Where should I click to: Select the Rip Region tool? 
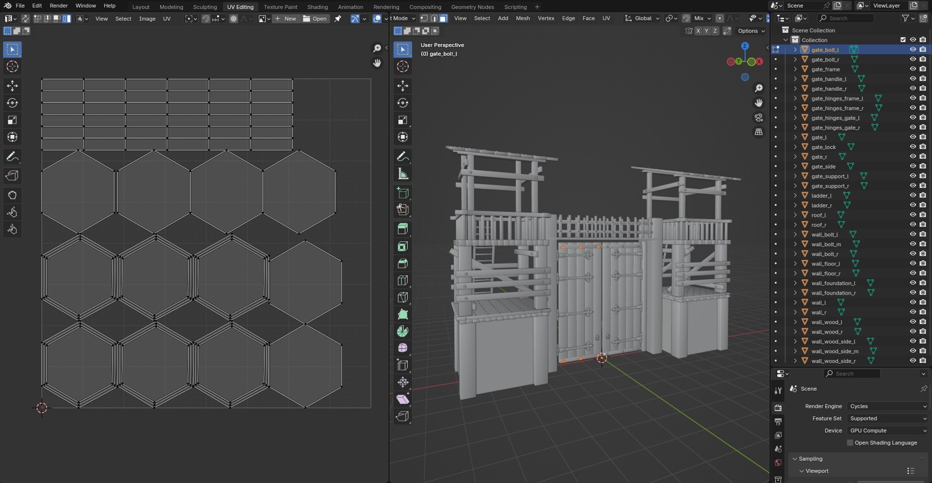[x=402, y=416]
